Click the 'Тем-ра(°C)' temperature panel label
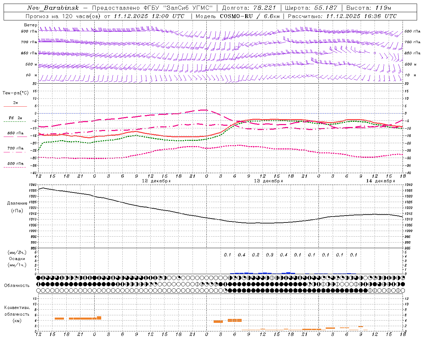This screenshot has height=337, width=422. [15, 93]
